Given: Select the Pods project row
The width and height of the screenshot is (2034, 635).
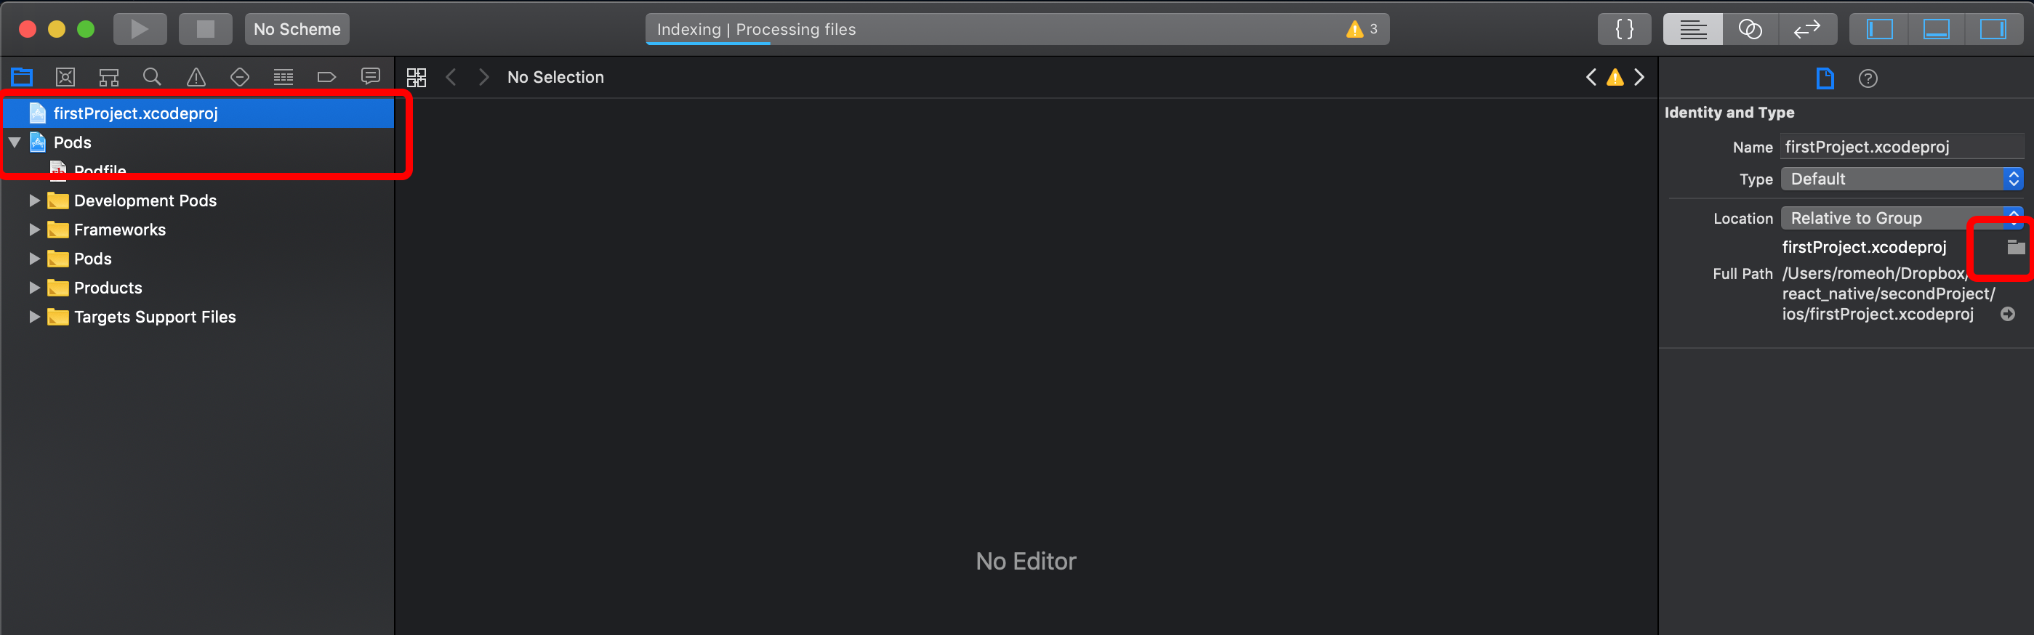Looking at the screenshot, I should [199, 142].
